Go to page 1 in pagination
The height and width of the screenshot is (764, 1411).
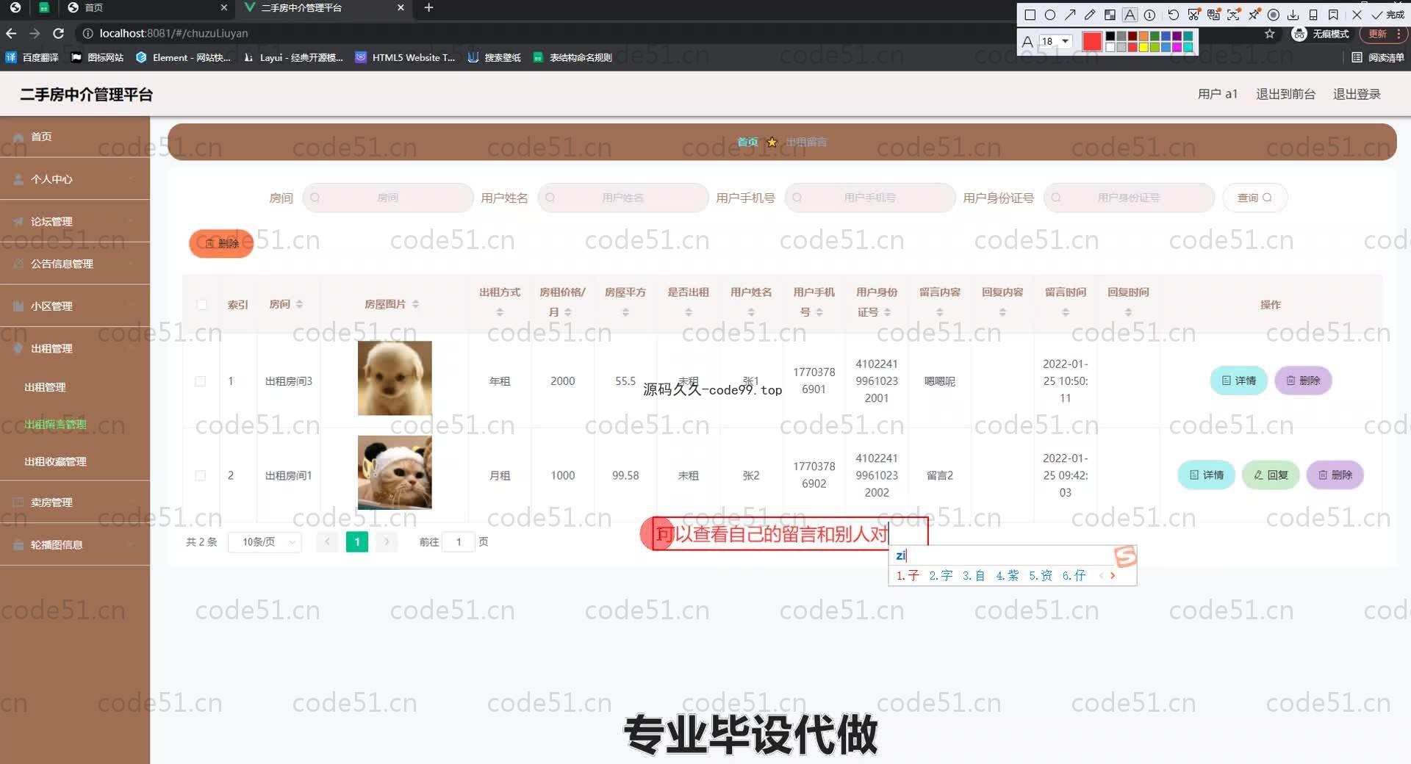point(357,542)
